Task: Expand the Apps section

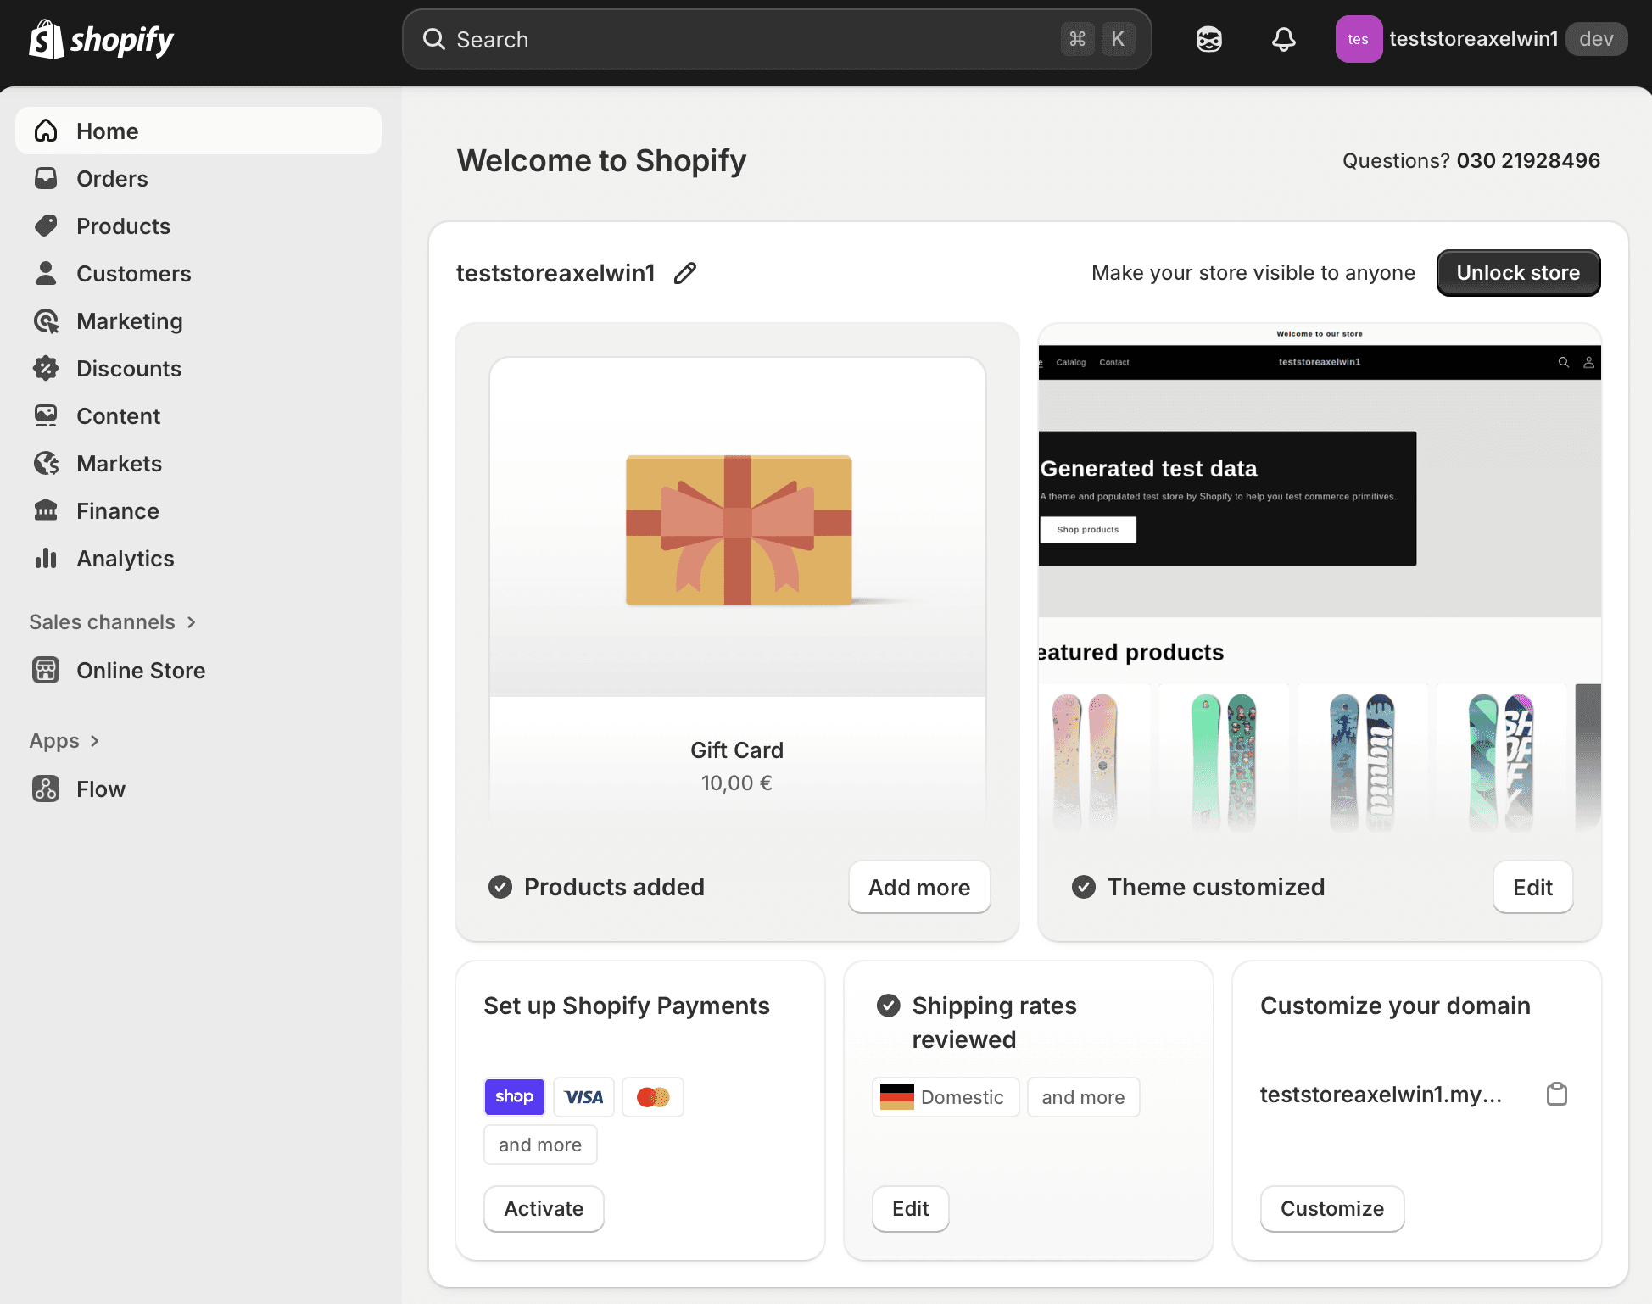Action: (x=64, y=741)
